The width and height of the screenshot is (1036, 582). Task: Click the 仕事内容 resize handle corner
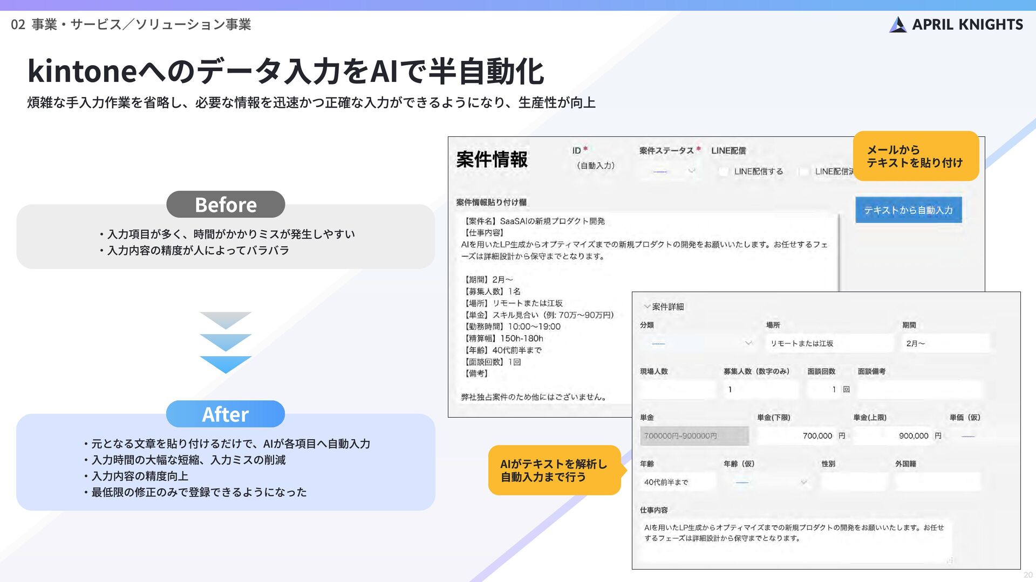(x=950, y=560)
